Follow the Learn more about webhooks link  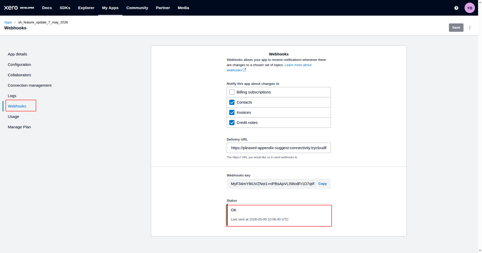pyautogui.click(x=298, y=65)
